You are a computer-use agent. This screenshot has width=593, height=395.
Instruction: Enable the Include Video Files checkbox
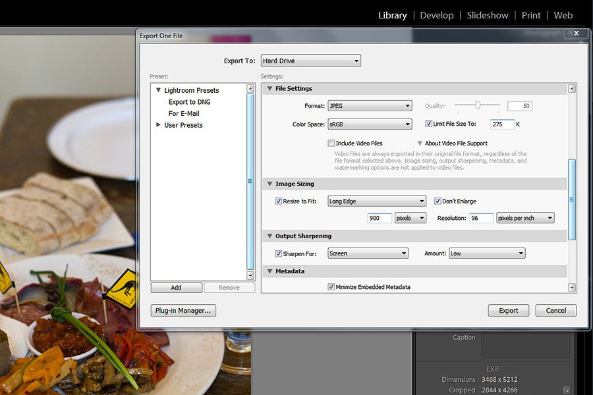click(331, 144)
